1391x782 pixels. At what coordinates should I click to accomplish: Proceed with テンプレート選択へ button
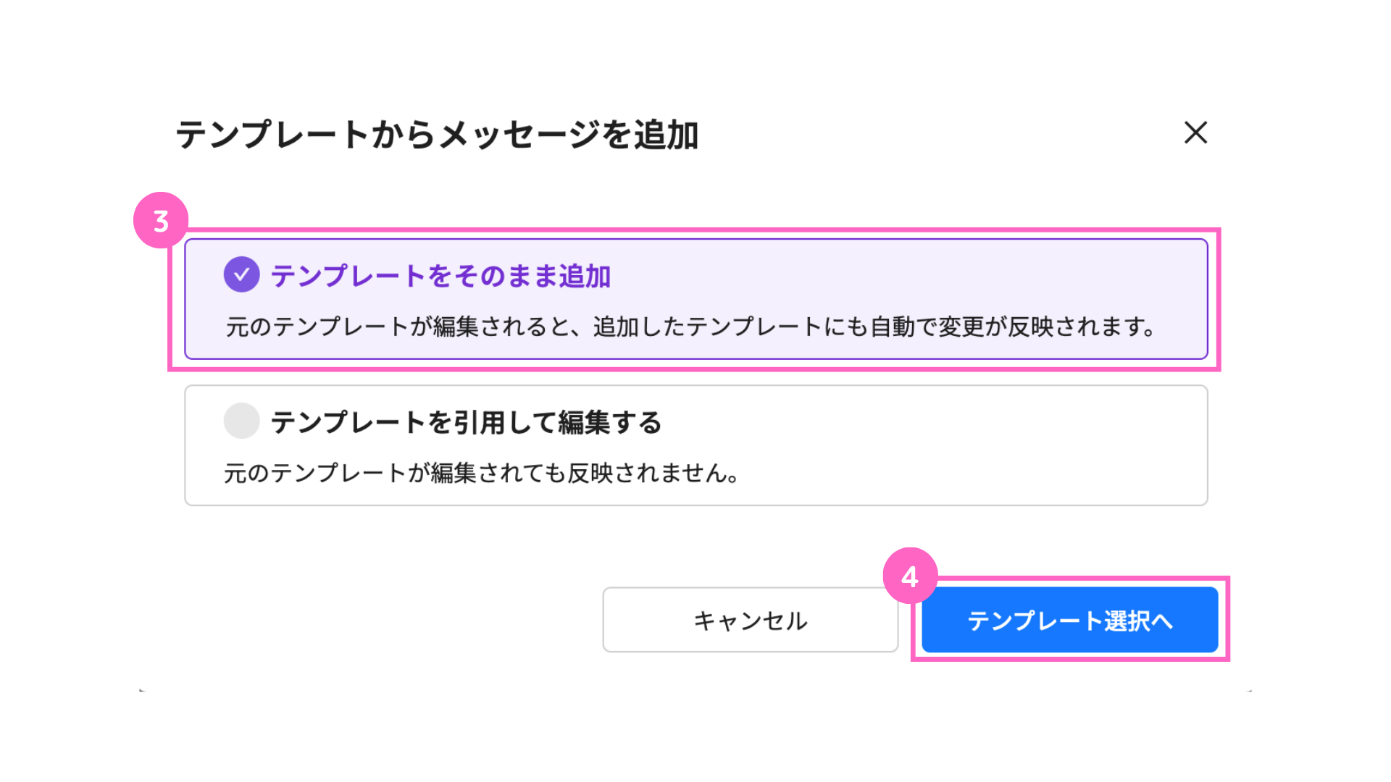pos(1070,620)
